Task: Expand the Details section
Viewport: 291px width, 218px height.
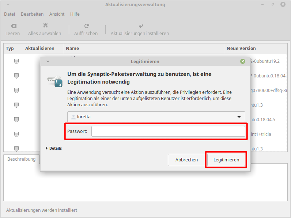Action: (53, 148)
